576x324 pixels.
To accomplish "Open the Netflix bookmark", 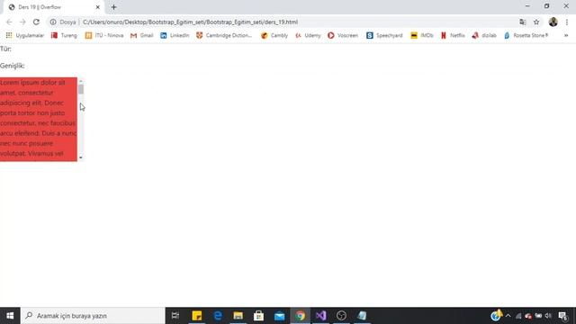I will pyautogui.click(x=453, y=35).
